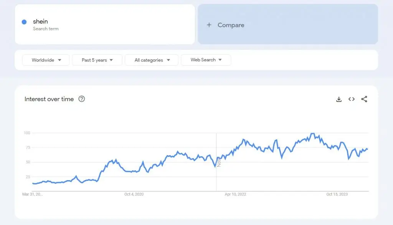Open the Interest over time help icon

tap(82, 99)
